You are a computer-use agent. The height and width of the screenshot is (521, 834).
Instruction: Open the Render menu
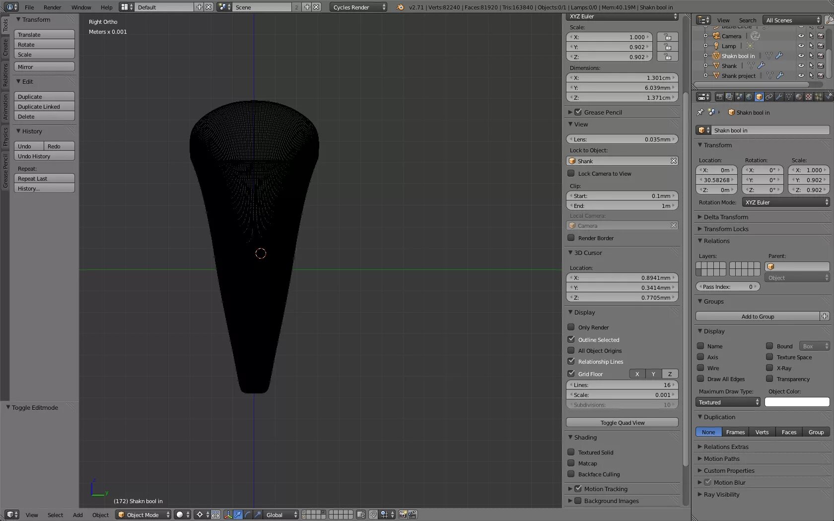(x=52, y=7)
